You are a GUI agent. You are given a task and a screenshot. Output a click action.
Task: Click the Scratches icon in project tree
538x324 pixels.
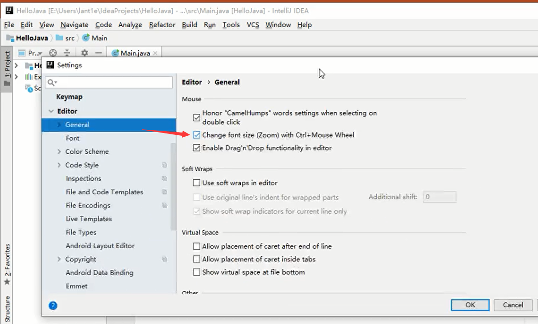tap(29, 88)
